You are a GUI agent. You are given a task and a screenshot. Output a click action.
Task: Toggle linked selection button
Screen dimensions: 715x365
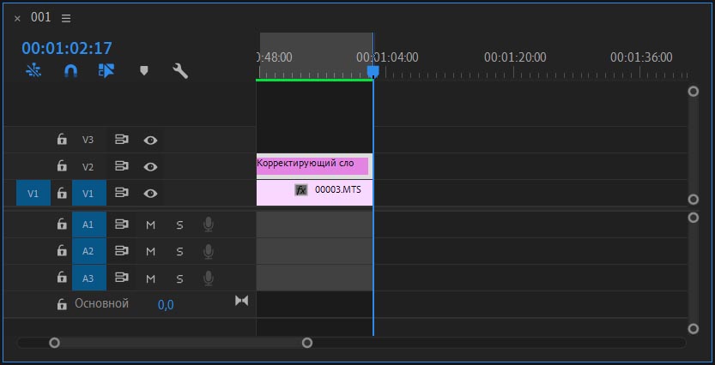pos(106,70)
